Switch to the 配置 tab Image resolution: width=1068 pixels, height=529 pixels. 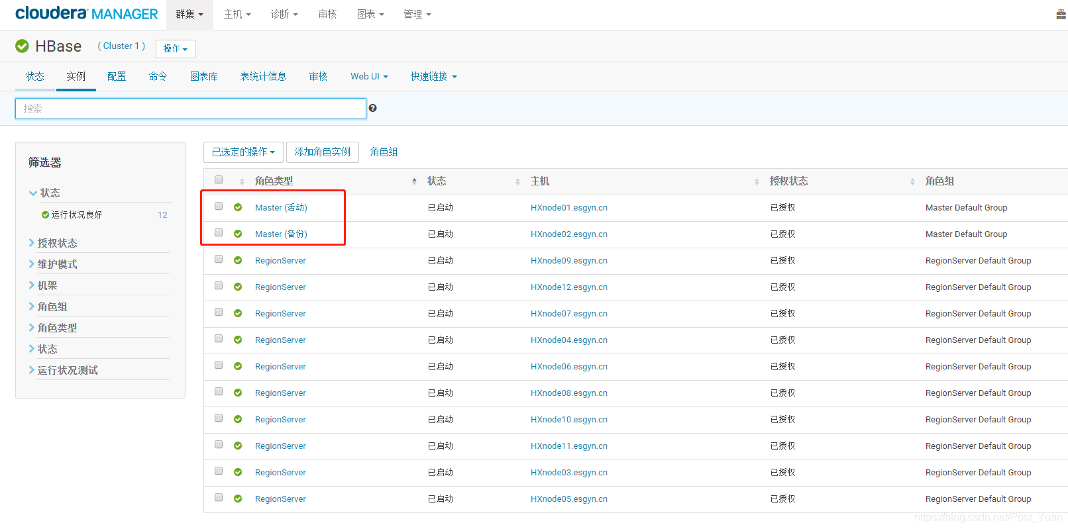click(117, 76)
